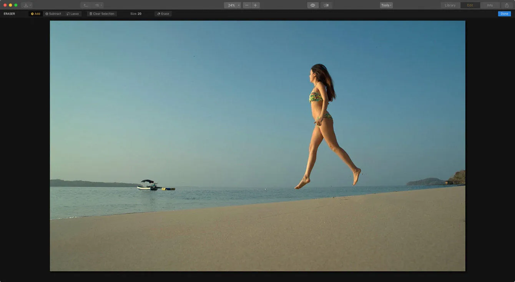Zoom out with the minus button
This screenshot has width=515, height=282.
(247, 5)
